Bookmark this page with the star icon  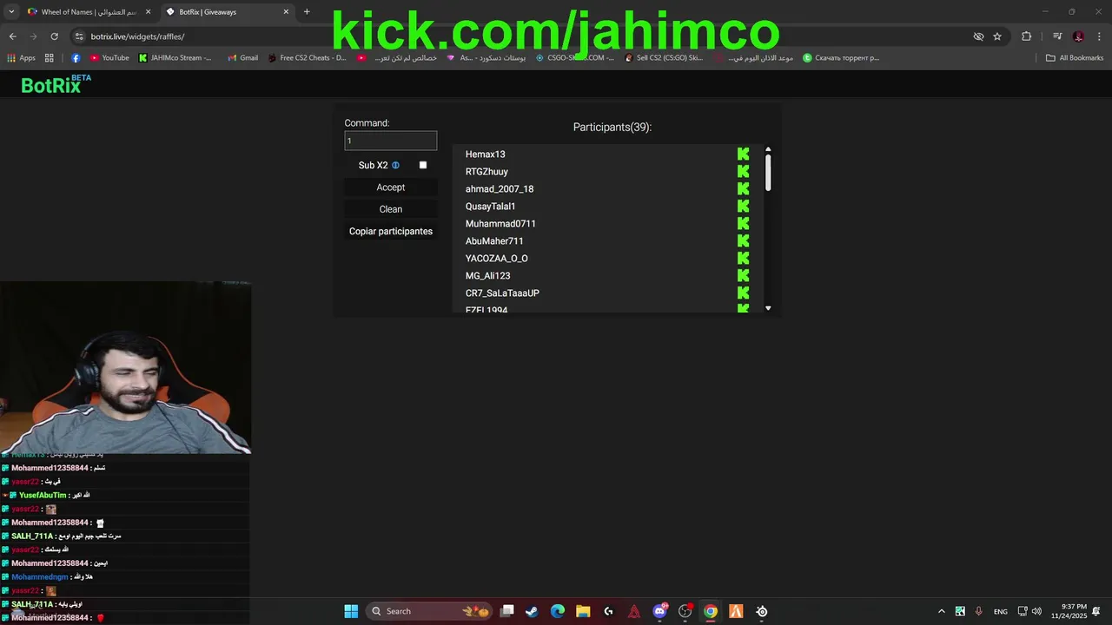point(997,36)
